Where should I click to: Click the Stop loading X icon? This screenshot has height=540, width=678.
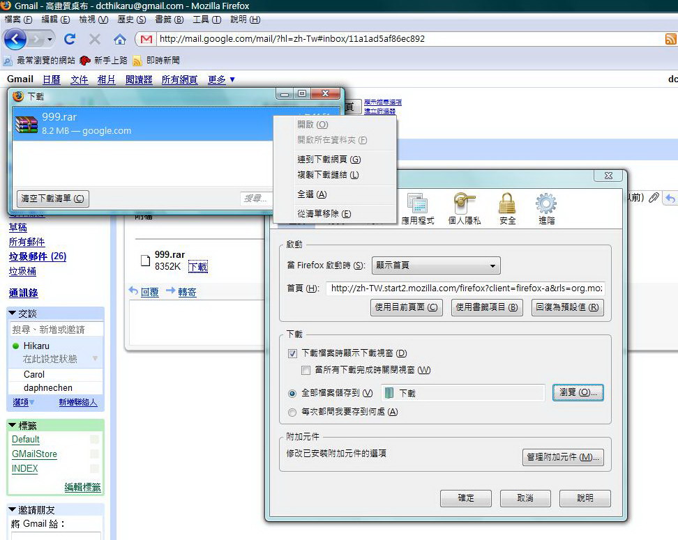pyautogui.click(x=95, y=39)
